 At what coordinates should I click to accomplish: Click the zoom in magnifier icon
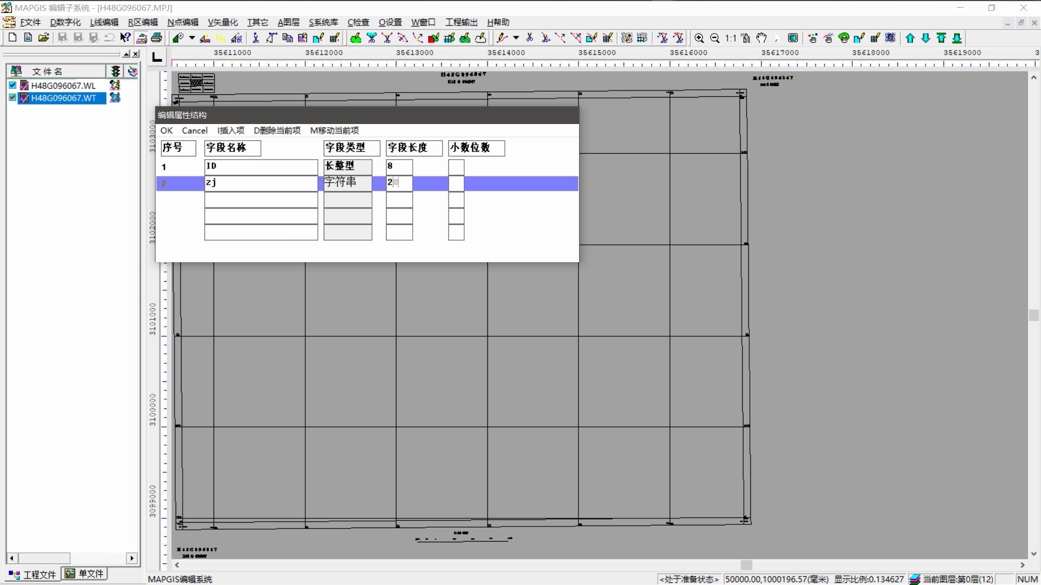[x=699, y=38]
